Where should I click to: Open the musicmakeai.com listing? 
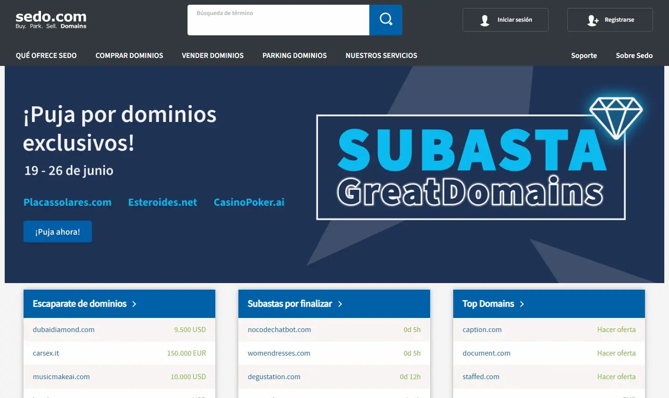click(61, 377)
